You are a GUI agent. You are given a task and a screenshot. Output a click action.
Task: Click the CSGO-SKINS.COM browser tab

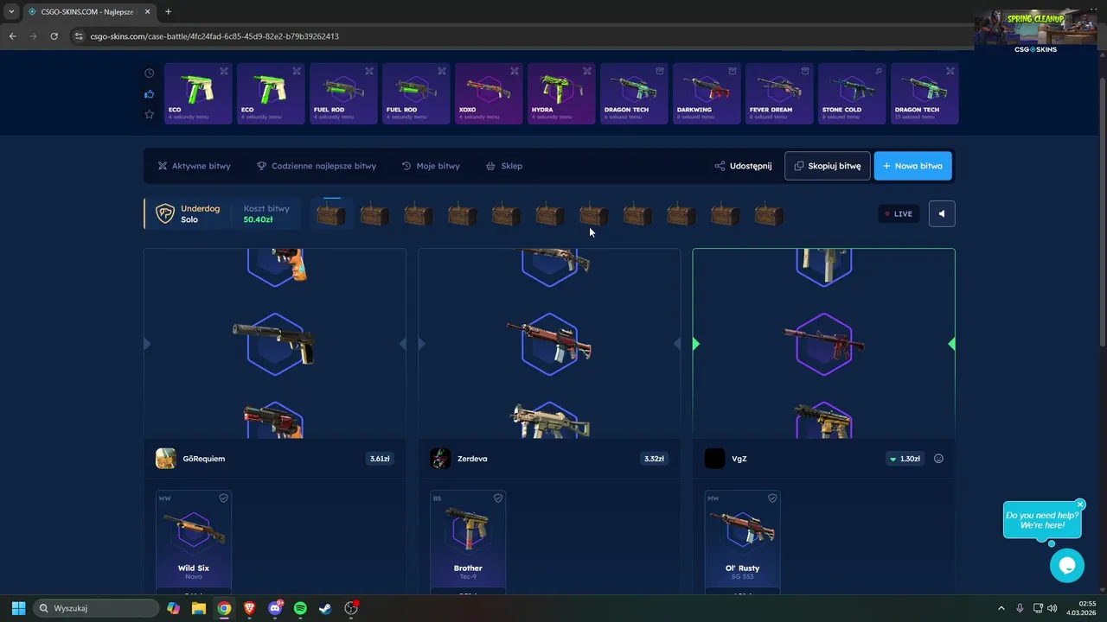click(89, 12)
